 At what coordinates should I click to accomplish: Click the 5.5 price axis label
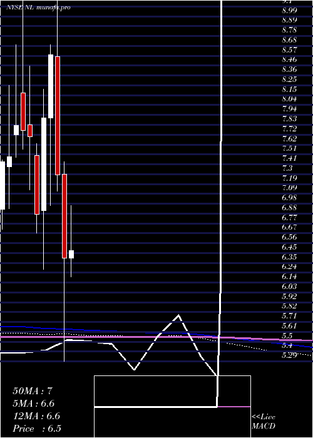[x=287, y=335]
